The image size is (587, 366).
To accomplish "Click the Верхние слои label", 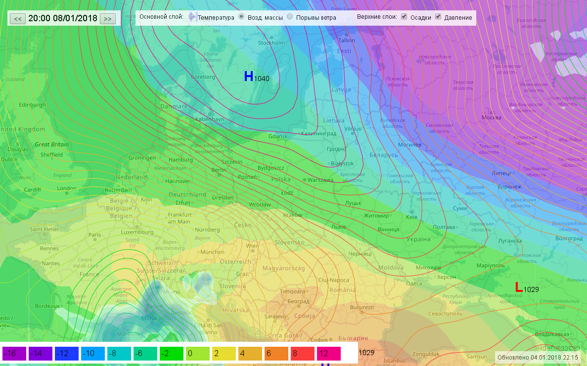I will [377, 17].
